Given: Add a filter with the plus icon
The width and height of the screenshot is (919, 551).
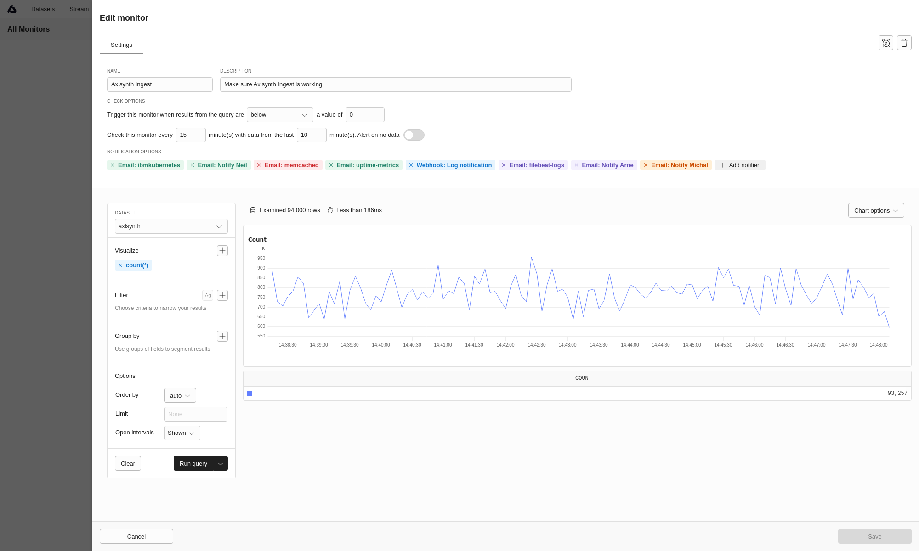Looking at the screenshot, I should pos(222,295).
